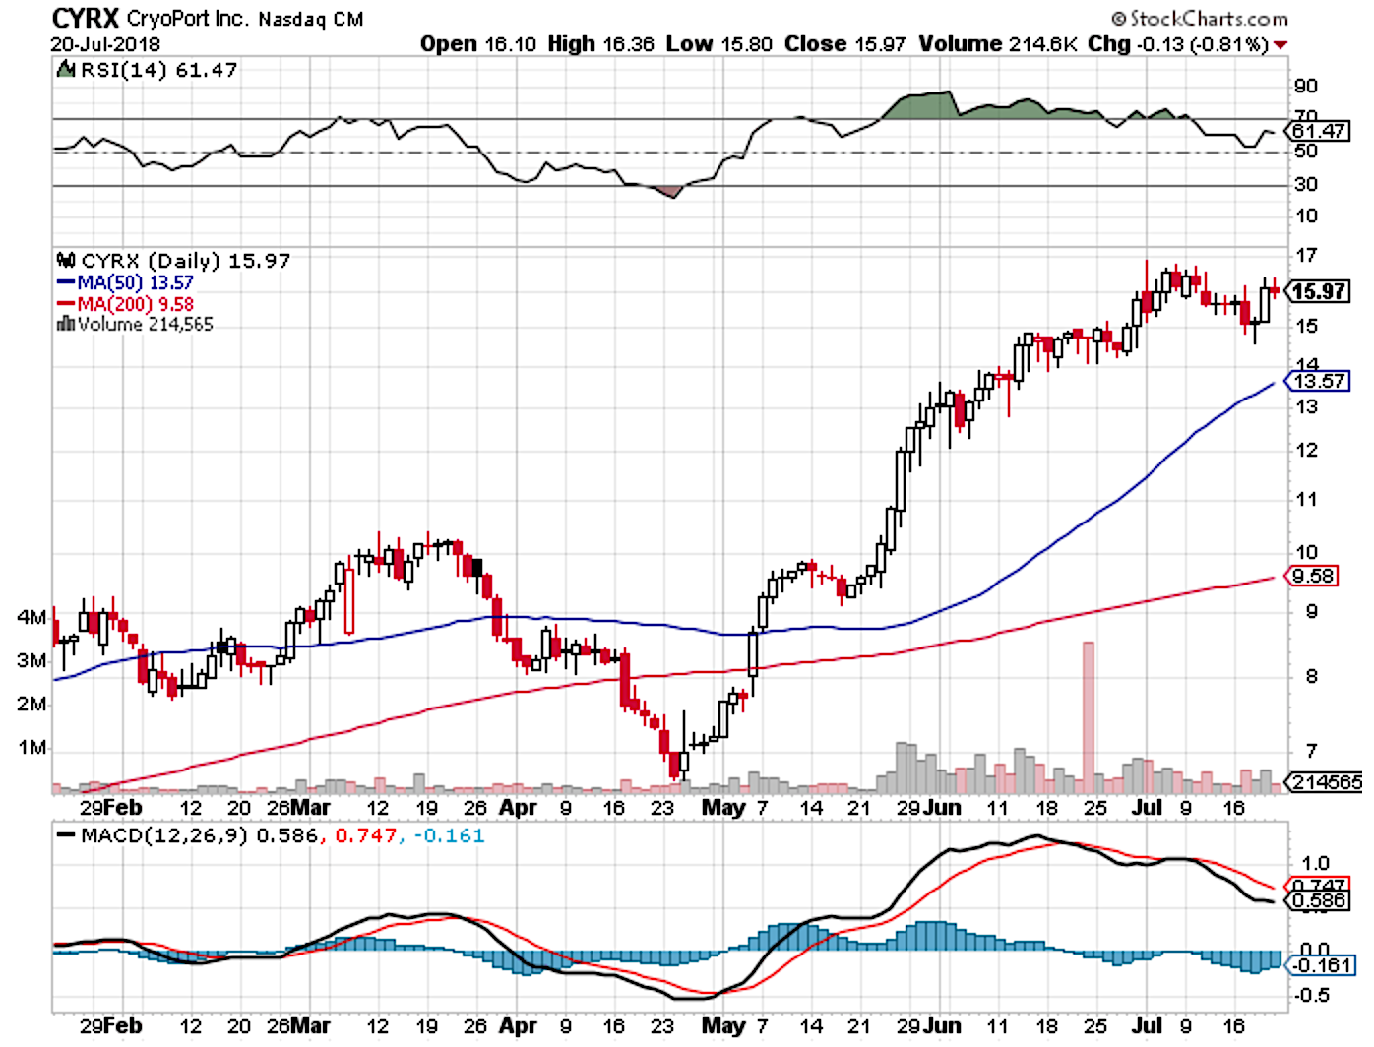1374x1047 pixels.
Task: Click the volume bars icon in legend
Action: pyautogui.click(x=66, y=324)
